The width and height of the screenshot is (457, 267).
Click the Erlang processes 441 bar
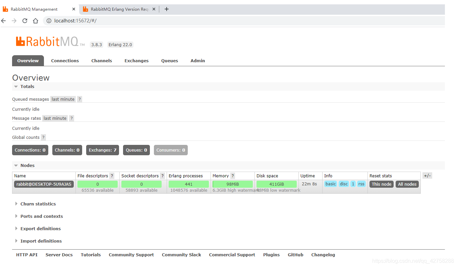(189, 184)
